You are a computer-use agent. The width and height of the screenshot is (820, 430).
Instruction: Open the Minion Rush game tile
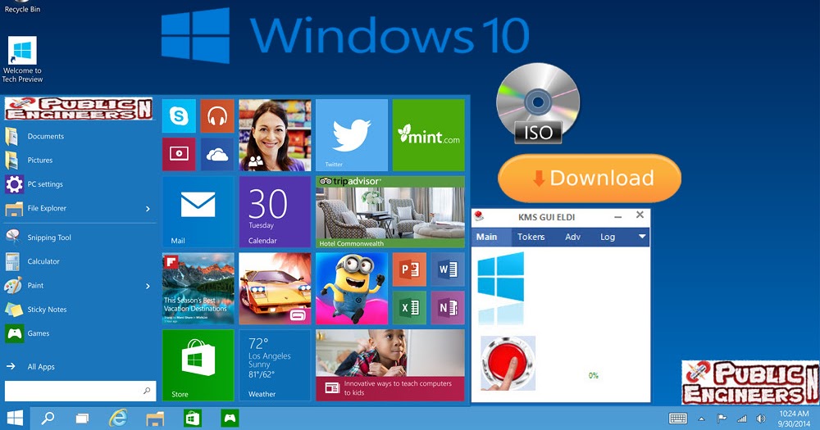352,288
